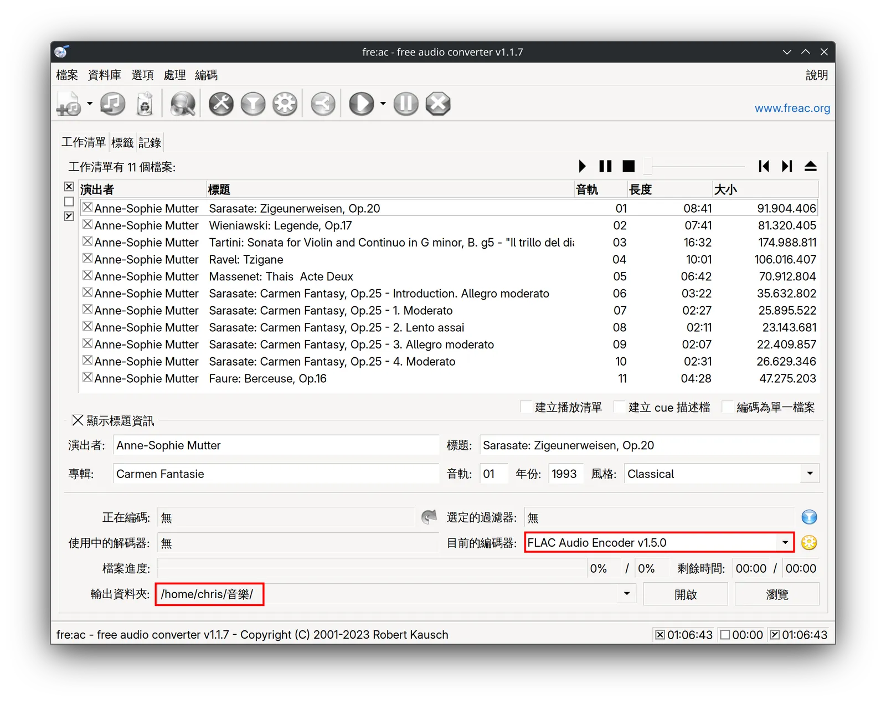Viewport: 886px width, 704px height.
Task: Click the add audio files toolbar icon
Action: [x=69, y=104]
